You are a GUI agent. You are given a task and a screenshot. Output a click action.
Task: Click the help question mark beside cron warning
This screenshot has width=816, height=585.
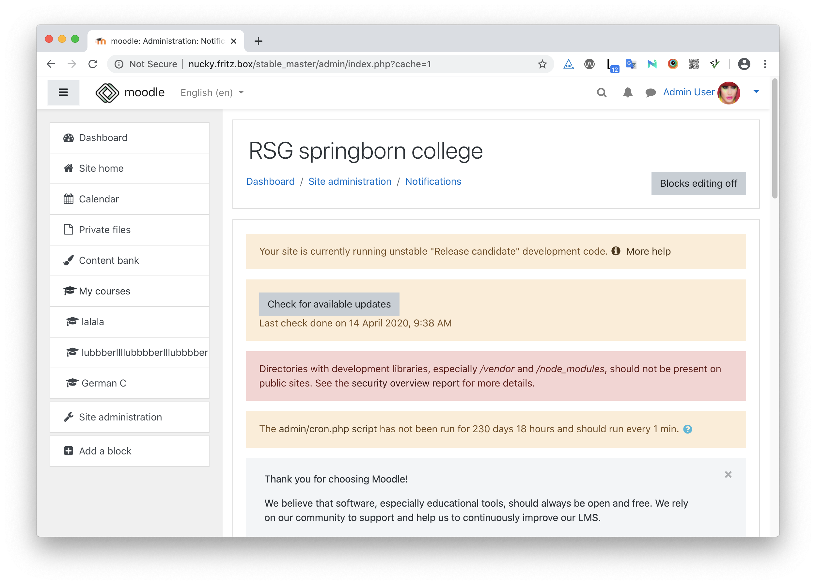click(687, 429)
